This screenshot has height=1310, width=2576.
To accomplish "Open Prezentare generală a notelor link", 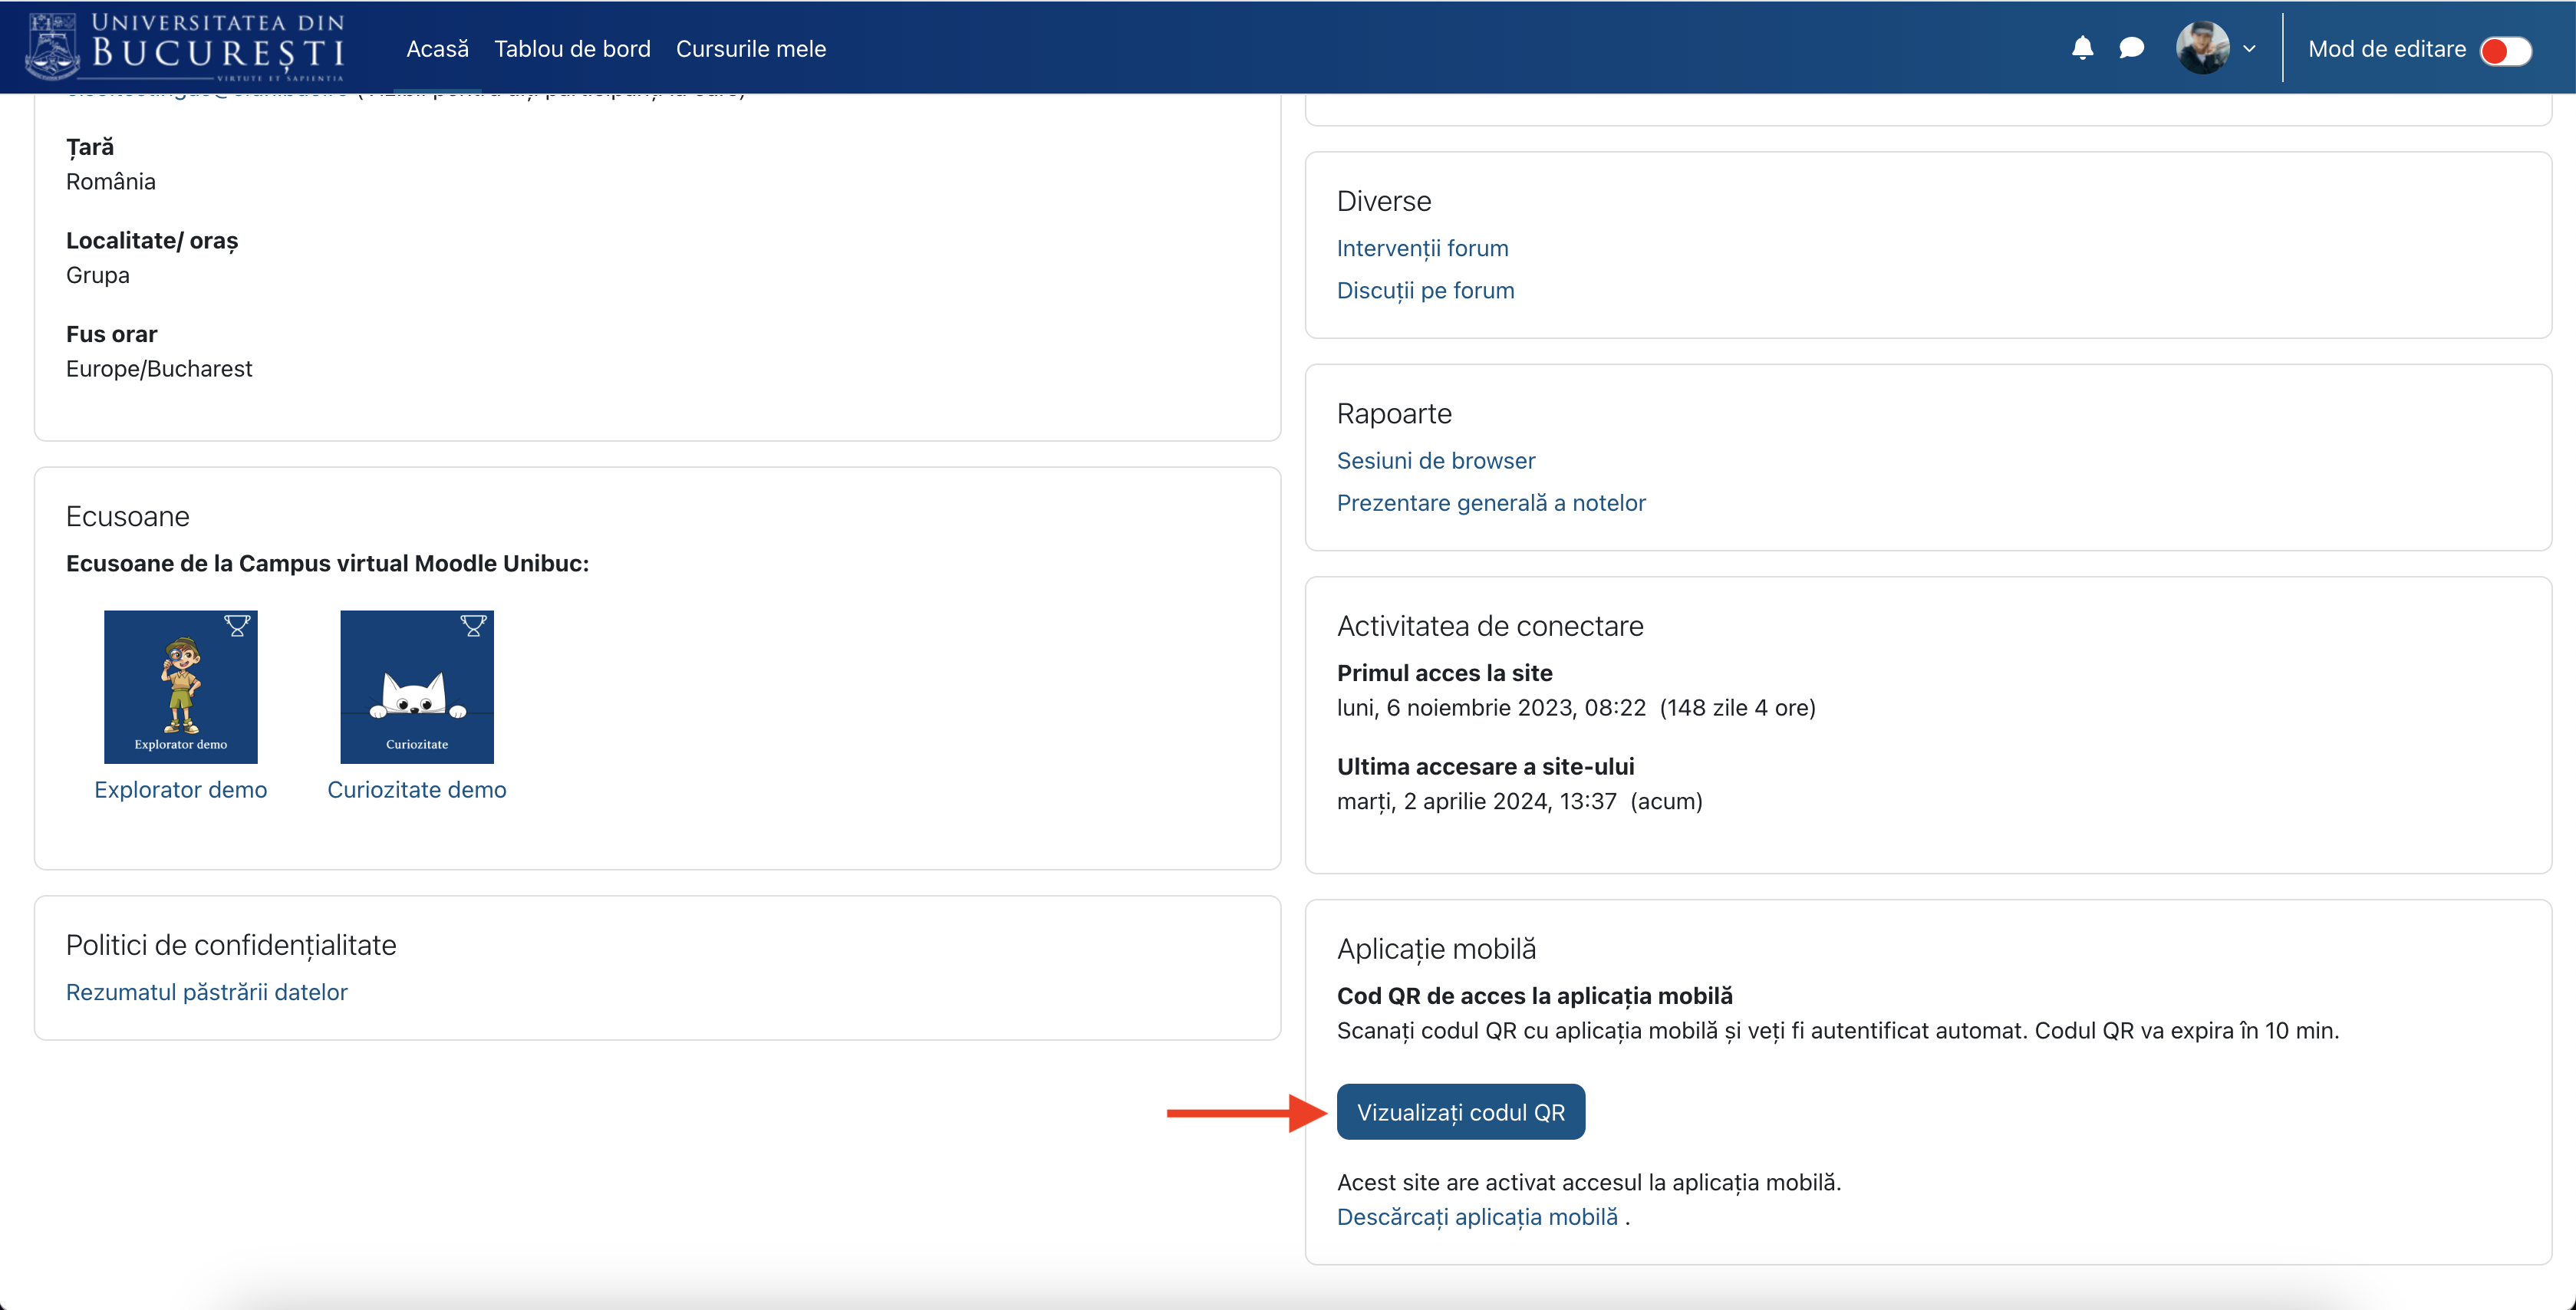I will coord(1491,503).
